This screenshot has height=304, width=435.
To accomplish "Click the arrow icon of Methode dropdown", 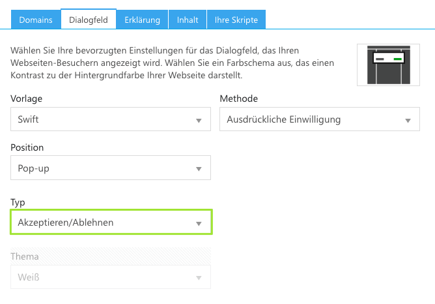I will pyautogui.click(x=408, y=120).
